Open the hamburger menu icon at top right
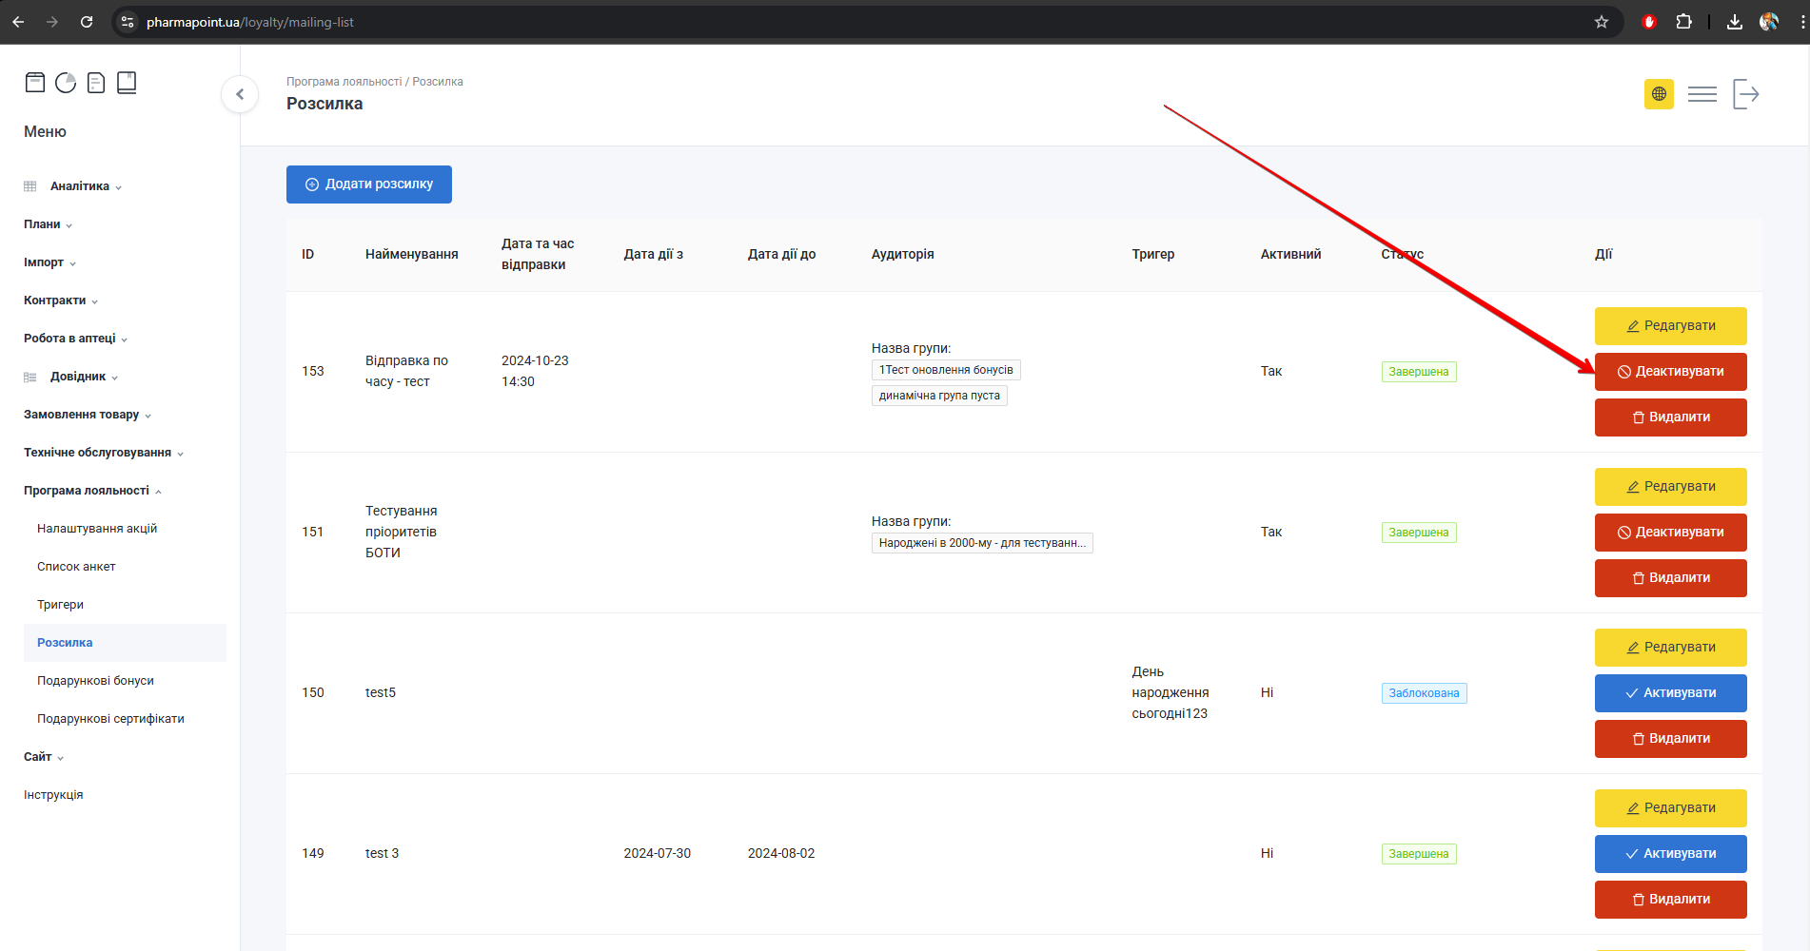Viewport: 1810px width, 951px height. [1702, 94]
